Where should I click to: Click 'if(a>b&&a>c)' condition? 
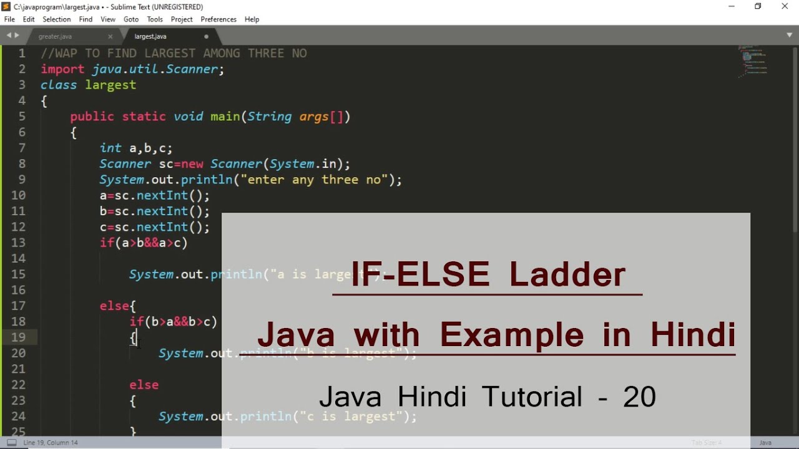pos(144,243)
